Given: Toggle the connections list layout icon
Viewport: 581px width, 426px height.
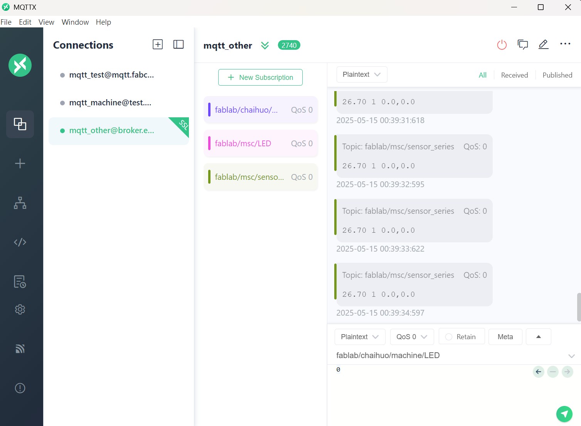Looking at the screenshot, I should [x=179, y=44].
